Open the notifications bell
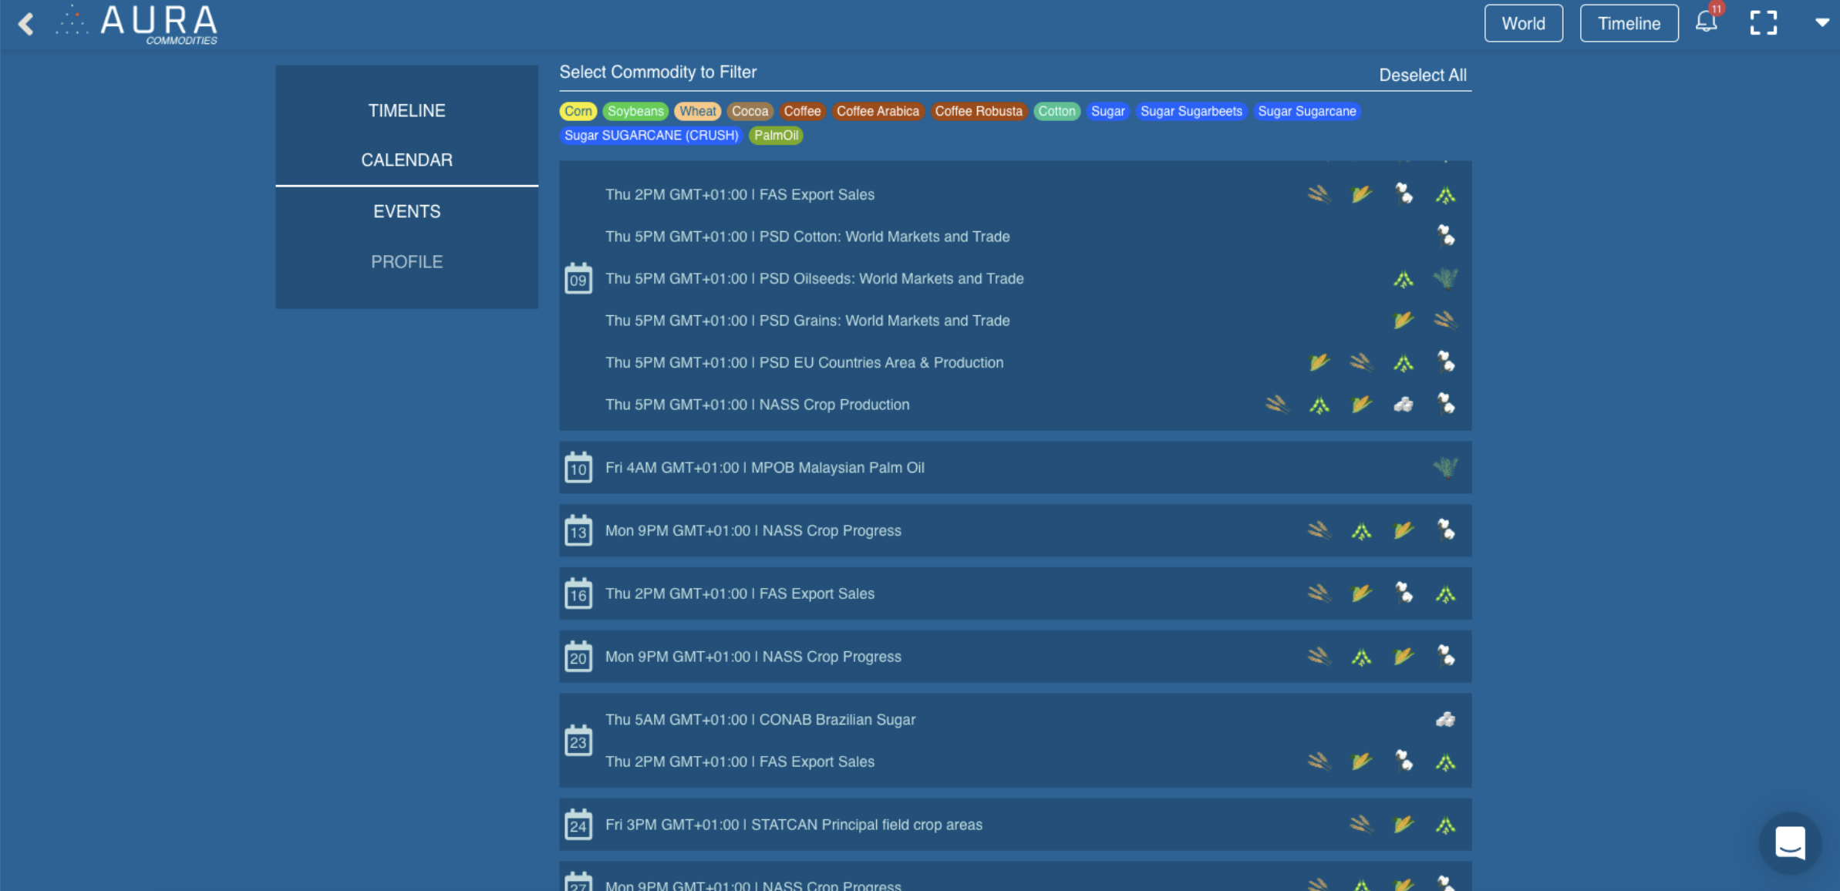The width and height of the screenshot is (1840, 891). [x=1706, y=22]
